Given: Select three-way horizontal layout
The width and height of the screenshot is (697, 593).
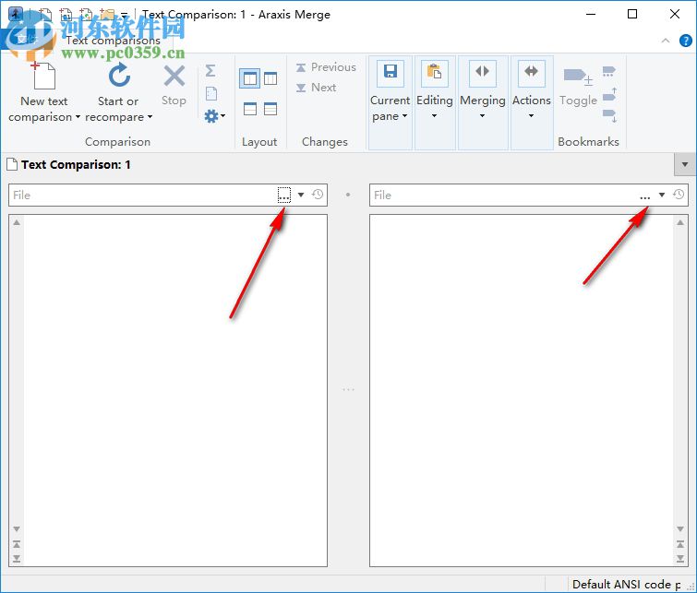Looking at the screenshot, I should pyautogui.click(x=270, y=109).
